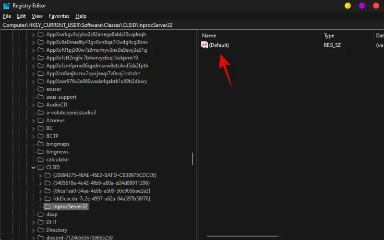
Task: Expand the AppXzn6aajbcrxx2qvxjawp7v0xnj1zdzdcz key
Action: click(x=33, y=74)
